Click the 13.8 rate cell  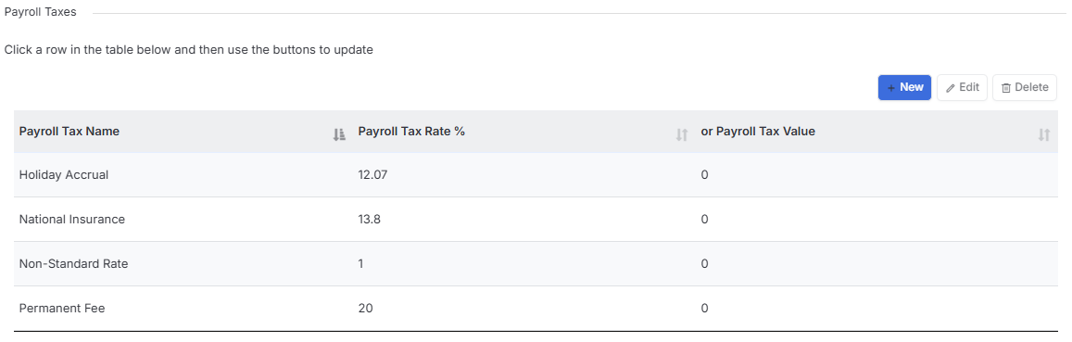[x=523, y=220]
